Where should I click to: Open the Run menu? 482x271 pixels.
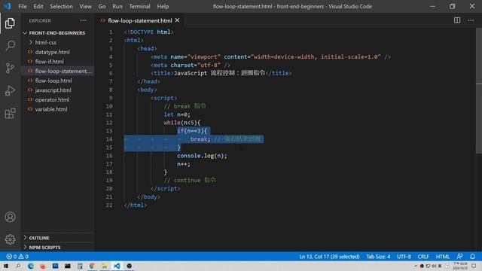click(x=117, y=6)
